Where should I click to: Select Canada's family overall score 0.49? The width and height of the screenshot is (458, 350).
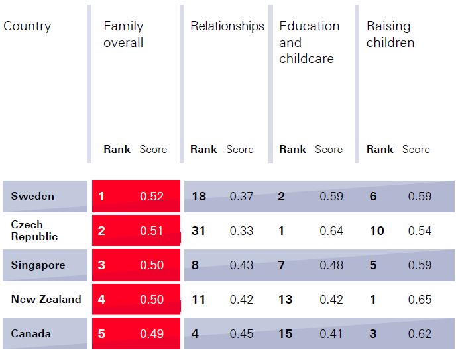coord(152,334)
